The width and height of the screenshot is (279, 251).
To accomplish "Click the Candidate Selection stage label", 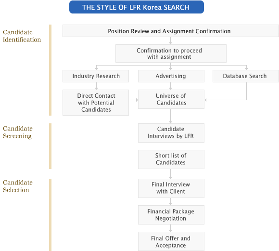I will [x=18, y=186].
